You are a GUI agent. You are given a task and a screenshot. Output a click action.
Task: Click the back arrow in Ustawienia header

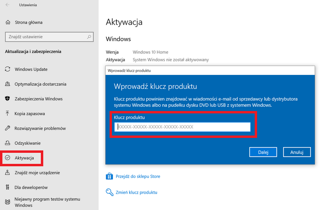click(x=7, y=5)
